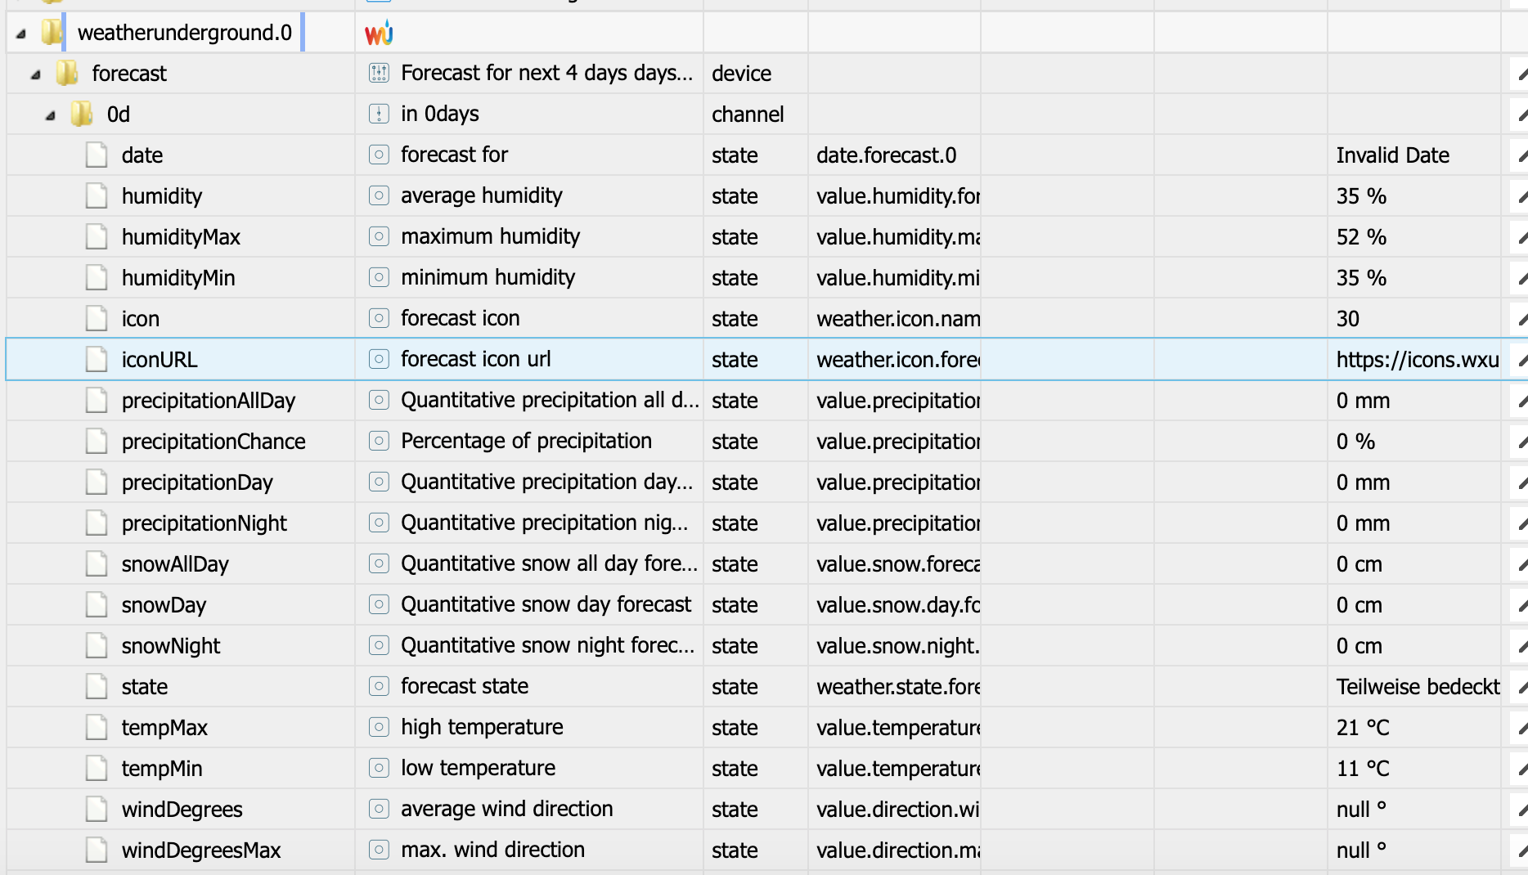Click the 'date.forecast.0' role cell

point(886,155)
